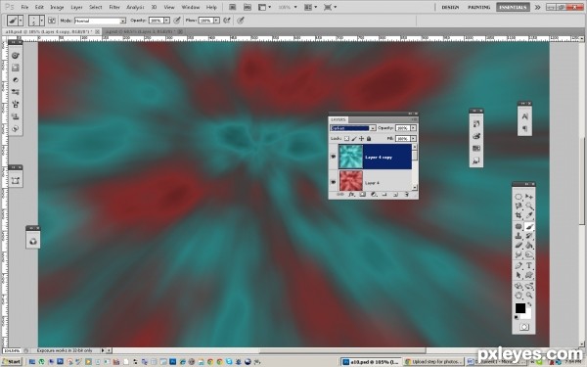This screenshot has width=587, height=367.
Task: Select the History Brush tool
Action: pos(529,236)
